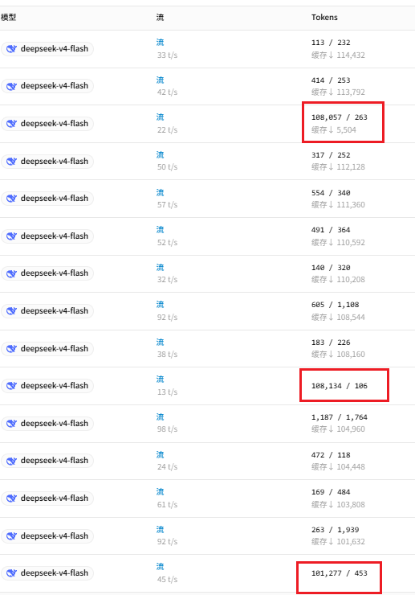The height and width of the screenshot is (595, 415).
Task: Open the 流 link above 98 t/s
Action: [161, 417]
